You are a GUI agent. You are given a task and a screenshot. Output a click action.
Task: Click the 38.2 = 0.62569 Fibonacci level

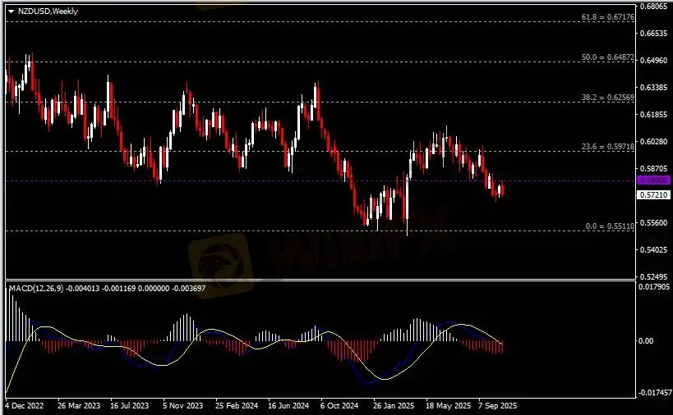pos(606,98)
